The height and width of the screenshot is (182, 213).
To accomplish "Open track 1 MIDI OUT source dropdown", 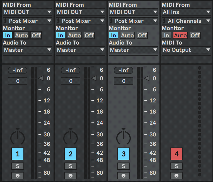I will (28, 12).
